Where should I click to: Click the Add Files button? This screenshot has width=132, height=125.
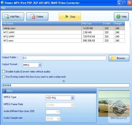[13, 16]
